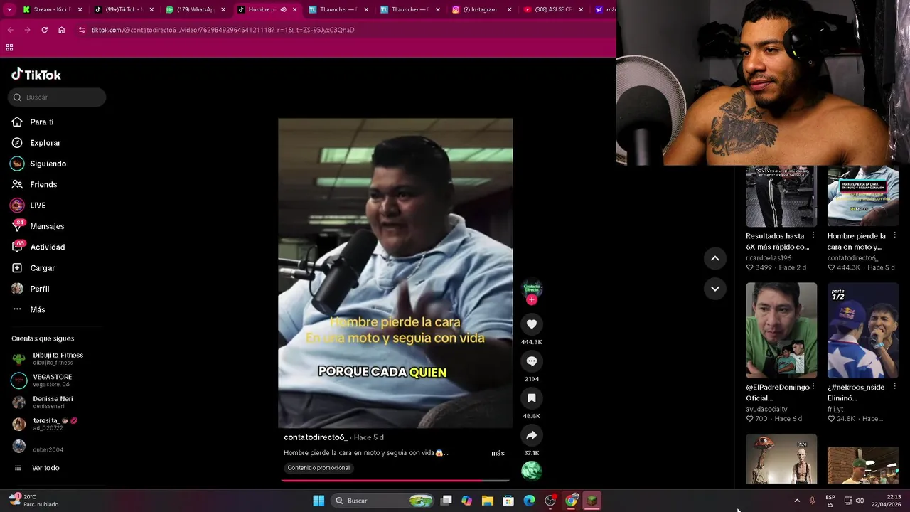Reload the page in the browser

tap(44, 30)
